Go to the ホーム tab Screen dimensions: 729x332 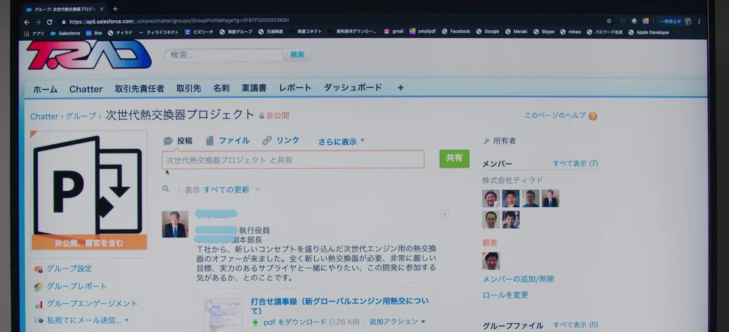45,89
